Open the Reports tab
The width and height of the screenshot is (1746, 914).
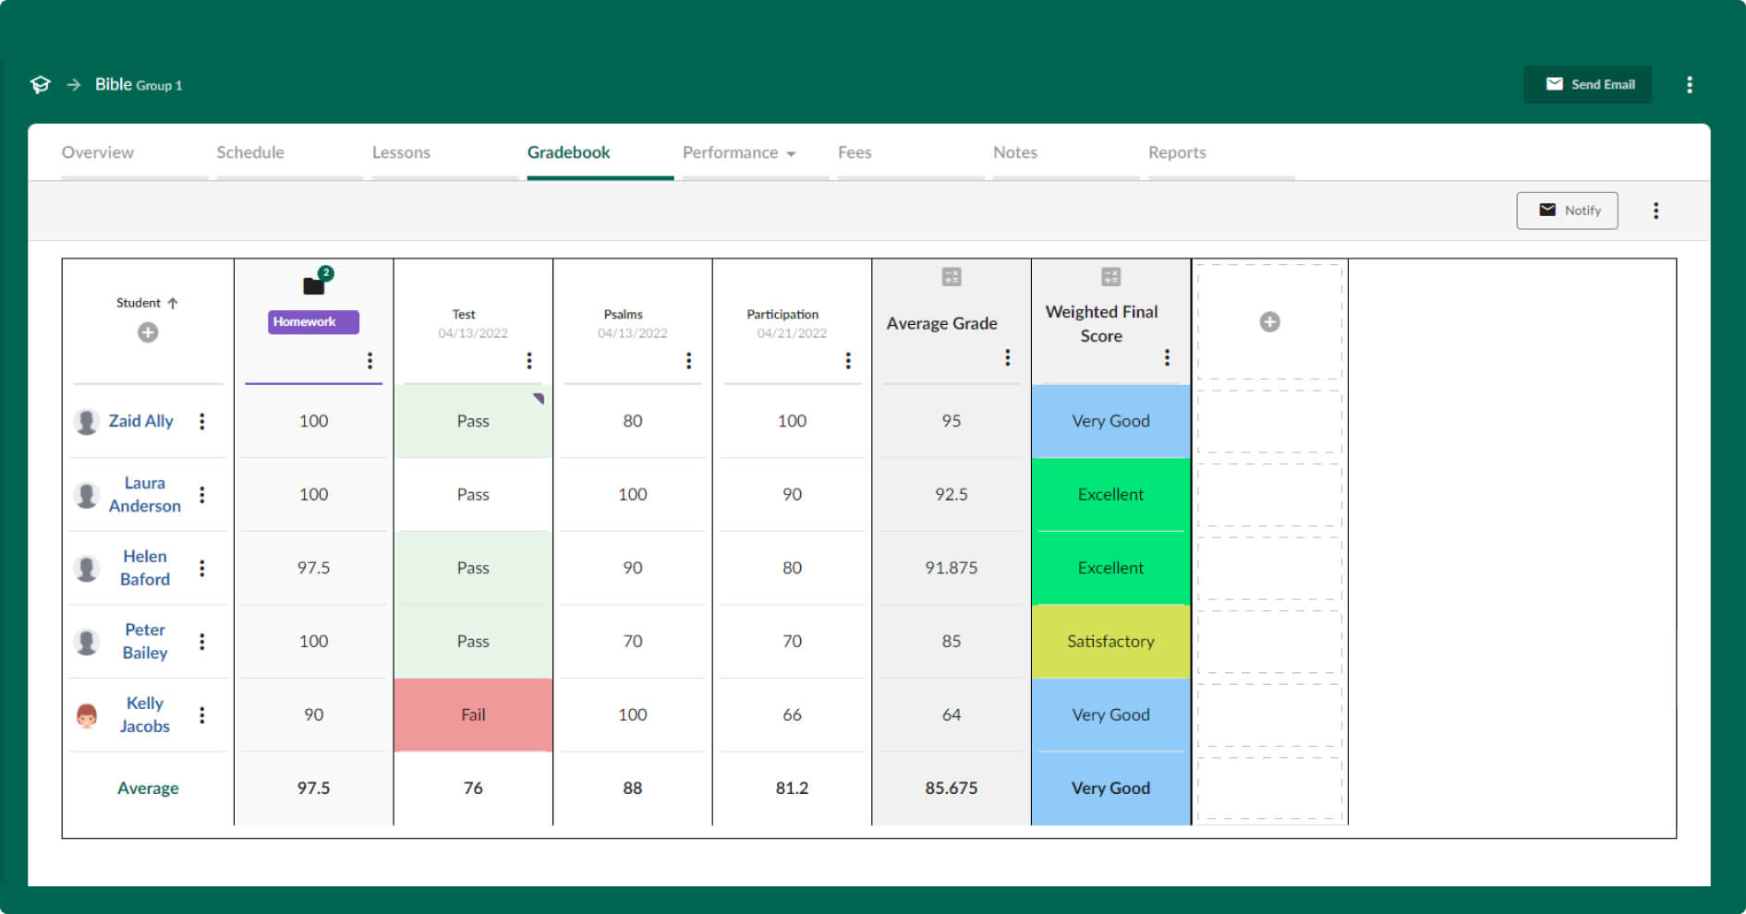click(x=1176, y=152)
